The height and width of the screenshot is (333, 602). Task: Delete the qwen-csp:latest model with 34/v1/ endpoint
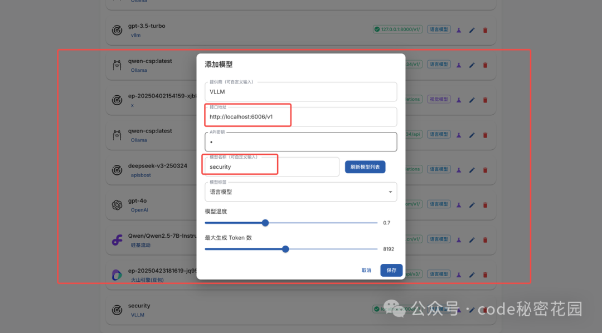pyautogui.click(x=485, y=65)
